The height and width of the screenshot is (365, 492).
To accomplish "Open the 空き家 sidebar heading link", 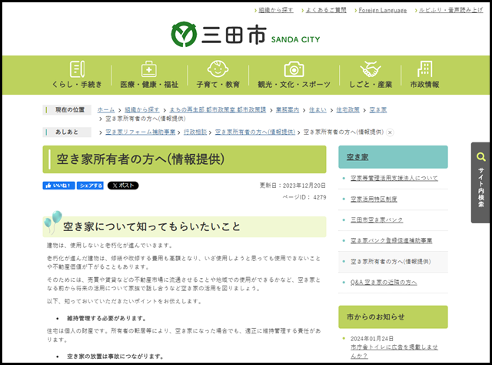I will coord(357,157).
